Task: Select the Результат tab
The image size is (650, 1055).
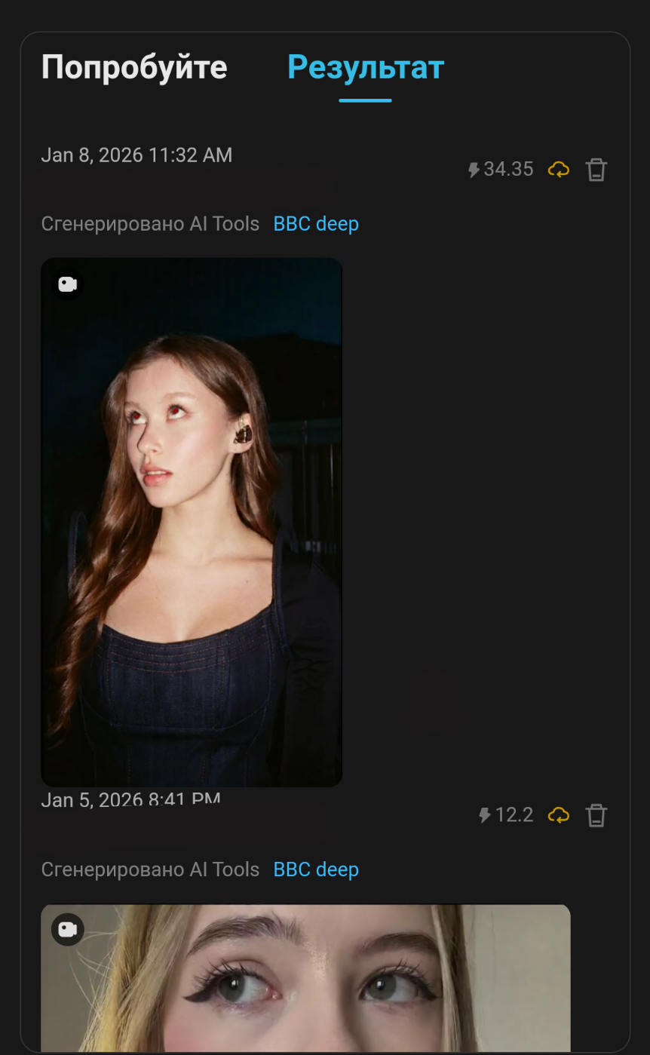Action: (366, 68)
